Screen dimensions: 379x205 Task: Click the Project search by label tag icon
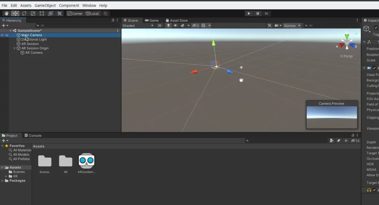click(x=339, y=141)
